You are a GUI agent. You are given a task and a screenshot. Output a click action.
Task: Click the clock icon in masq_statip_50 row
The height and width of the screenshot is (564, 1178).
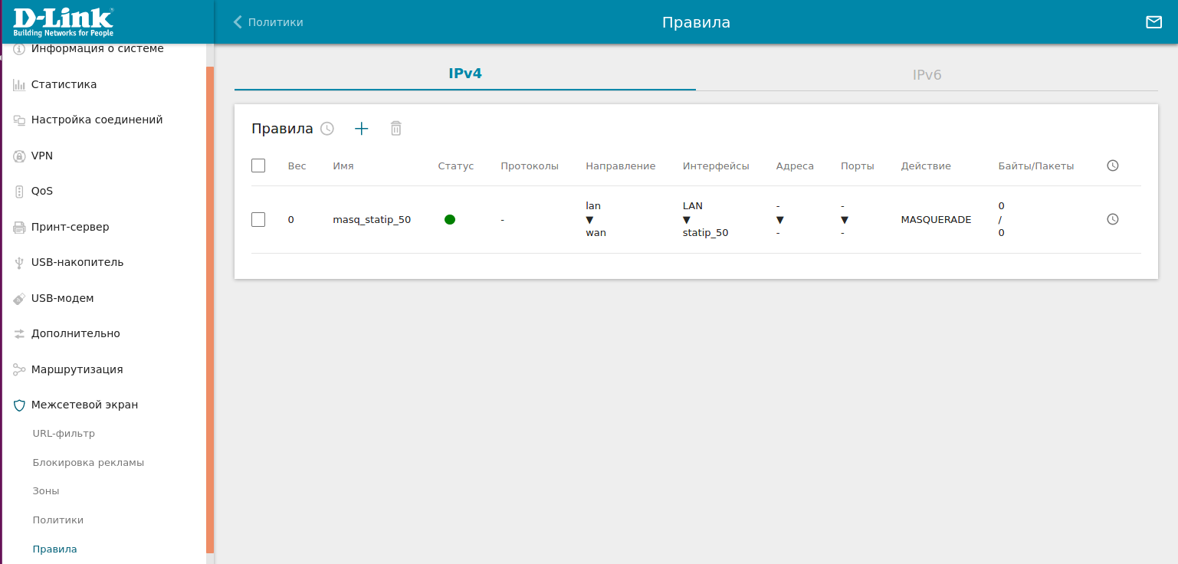click(x=1113, y=219)
